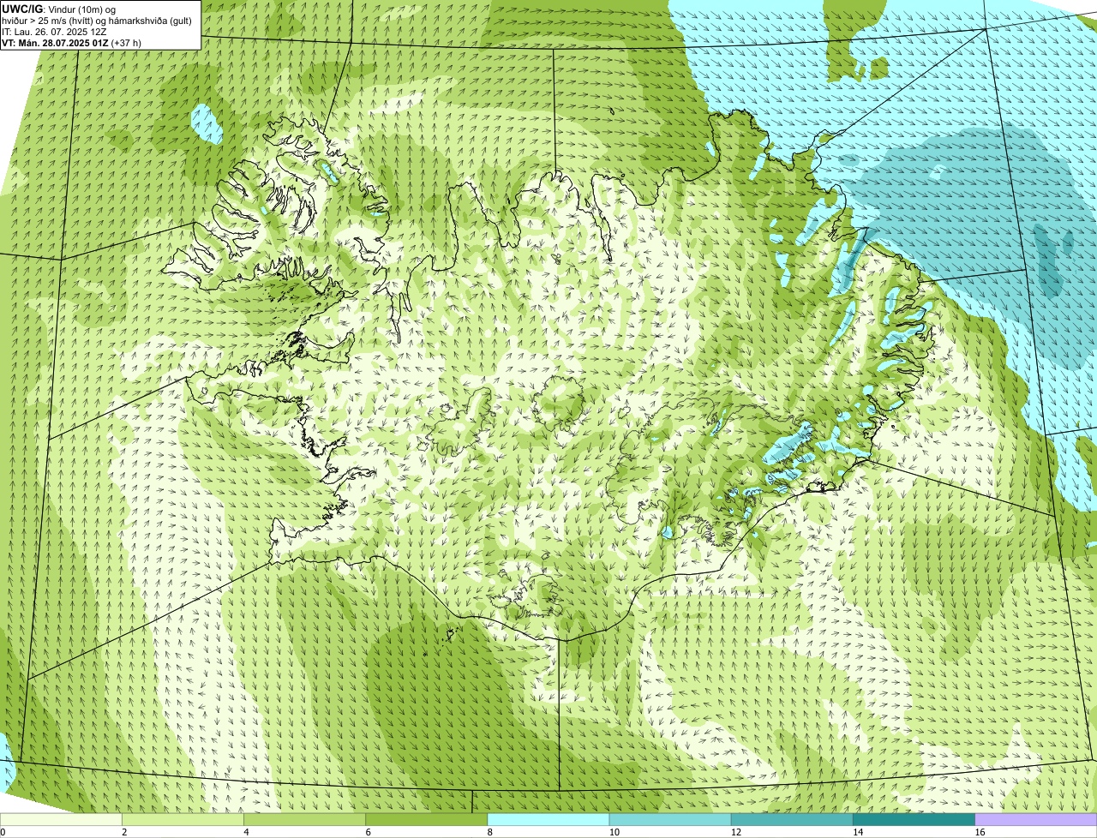The height and width of the screenshot is (838, 1097).
Task: Click the scale tick label "0"
Action: [3, 832]
